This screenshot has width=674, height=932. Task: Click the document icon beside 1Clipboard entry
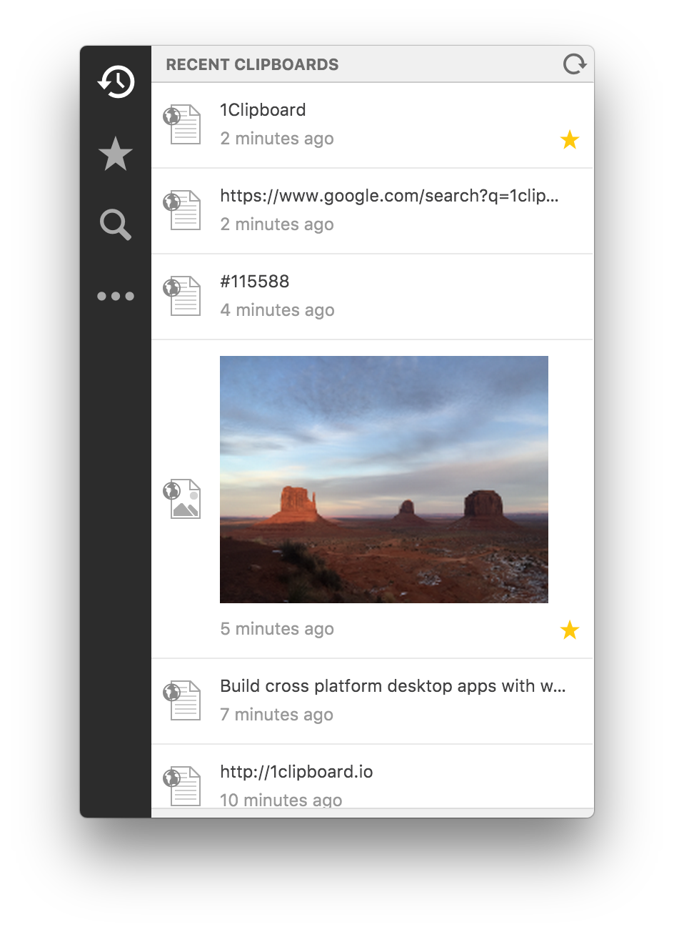point(182,124)
